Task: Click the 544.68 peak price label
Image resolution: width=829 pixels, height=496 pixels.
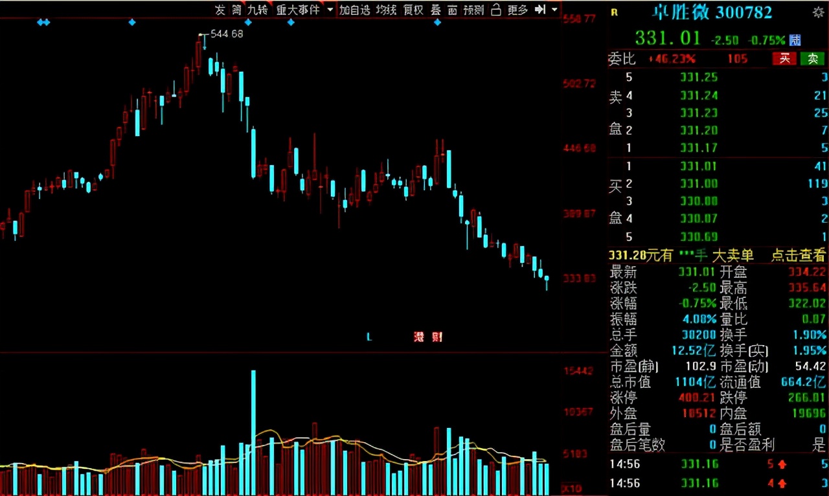Action: pyautogui.click(x=227, y=34)
